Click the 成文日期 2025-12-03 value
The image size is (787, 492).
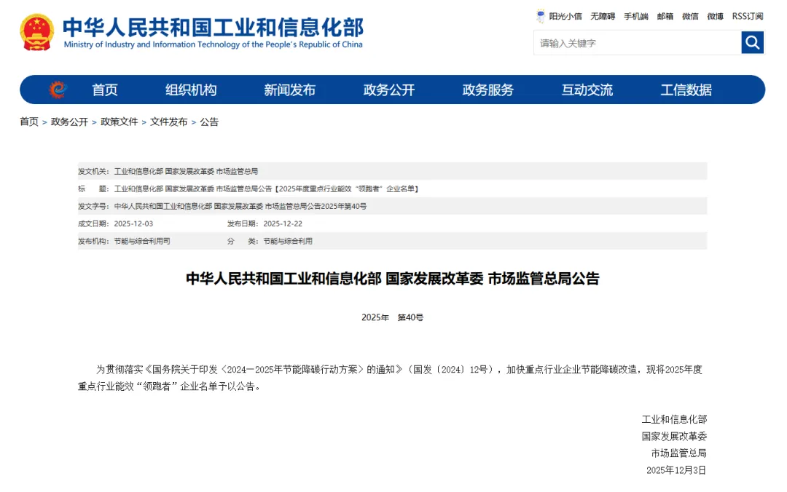tap(133, 223)
